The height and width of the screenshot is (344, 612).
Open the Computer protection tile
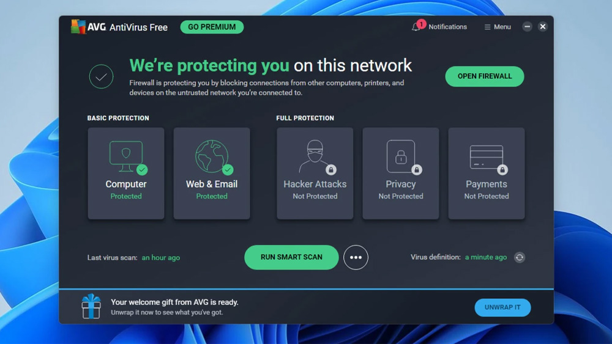[126, 174]
